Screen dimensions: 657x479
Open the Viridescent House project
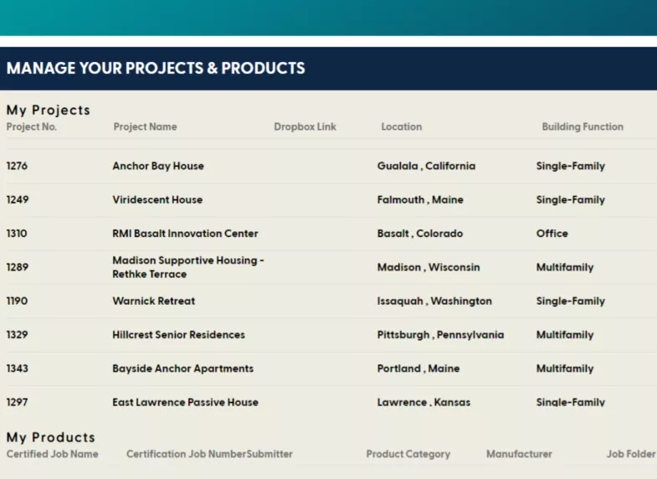coord(157,200)
